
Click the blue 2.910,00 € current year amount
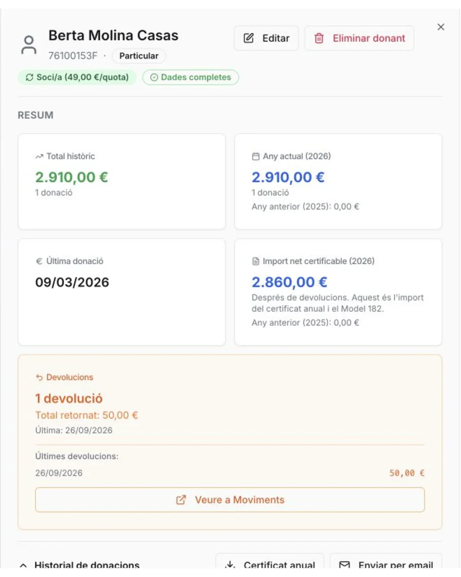288,177
